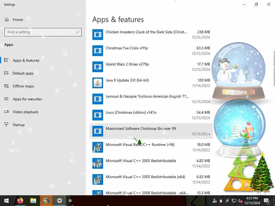275x206 pixels.
Task: Select 'Maximized Software Christmas Browser 99' entry
Action: [x=151, y=131]
